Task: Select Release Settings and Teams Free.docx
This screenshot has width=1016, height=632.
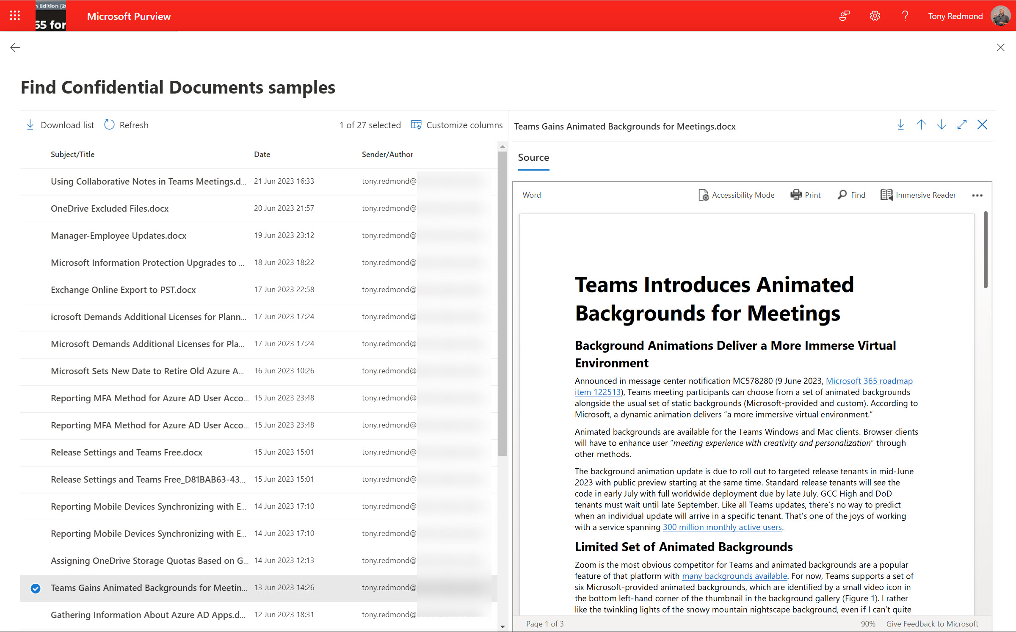Action: pos(259,453)
